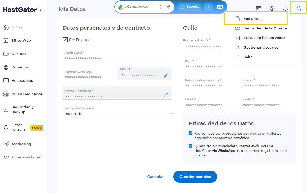Click the Gator Protect shield icon

click(6, 128)
